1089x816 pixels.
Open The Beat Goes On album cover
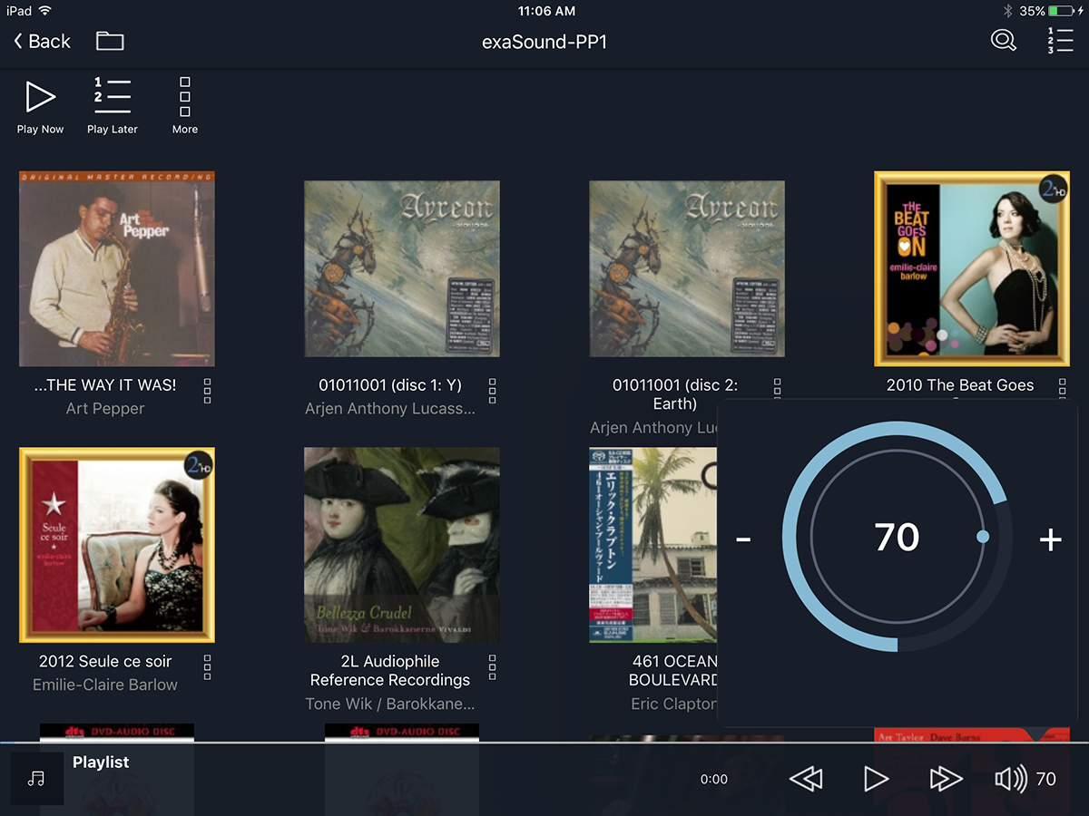coord(972,268)
